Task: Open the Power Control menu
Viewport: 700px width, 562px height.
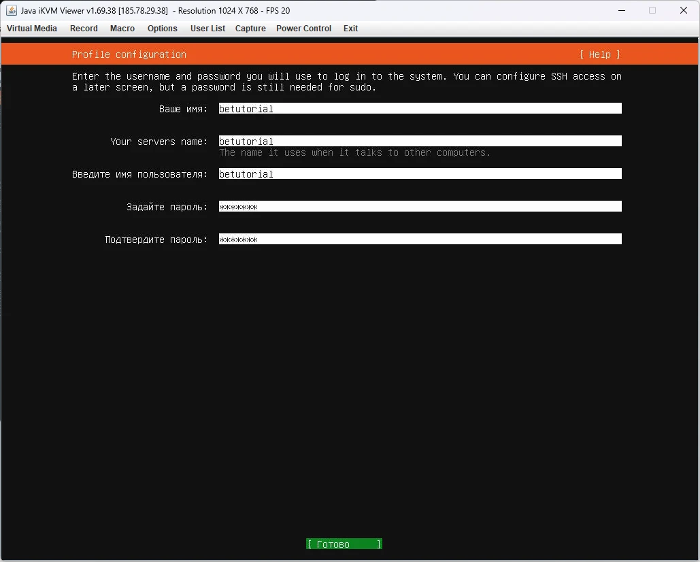Action: pyautogui.click(x=303, y=29)
